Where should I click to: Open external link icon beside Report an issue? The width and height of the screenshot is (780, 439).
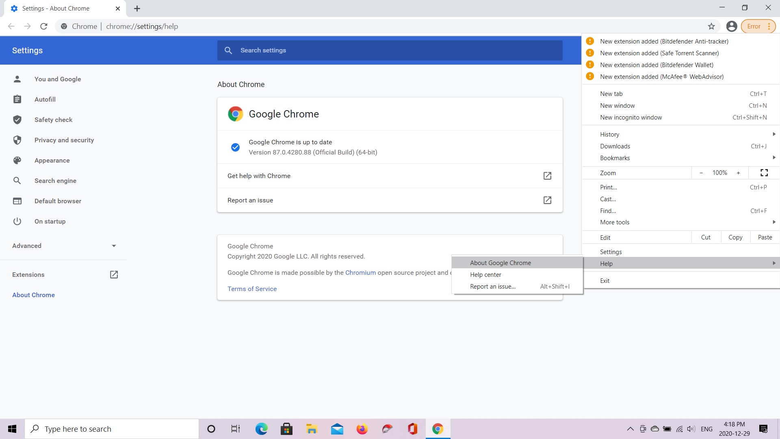[x=547, y=200]
